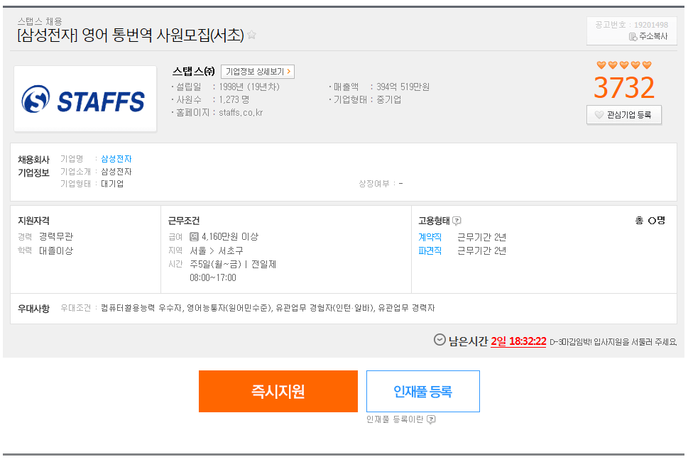The height and width of the screenshot is (474, 688).
Task: Click the remaining time 2일 18:32:22 countdown
Action: click(x=518, y=341)
